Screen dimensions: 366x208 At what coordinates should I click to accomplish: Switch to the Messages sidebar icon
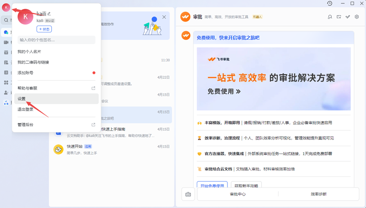[x=6, y=32]
